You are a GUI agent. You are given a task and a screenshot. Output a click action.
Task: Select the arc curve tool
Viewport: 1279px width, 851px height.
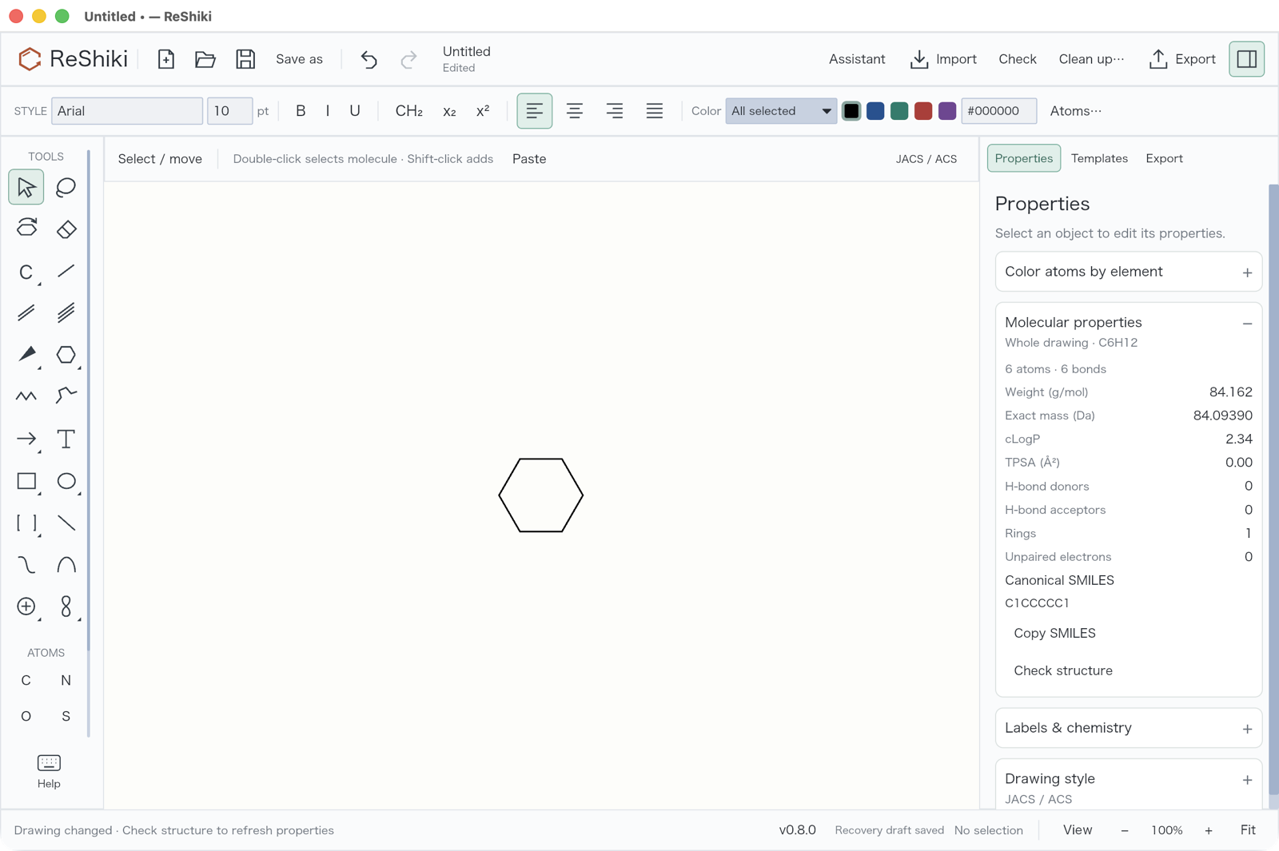pos(66,565)
